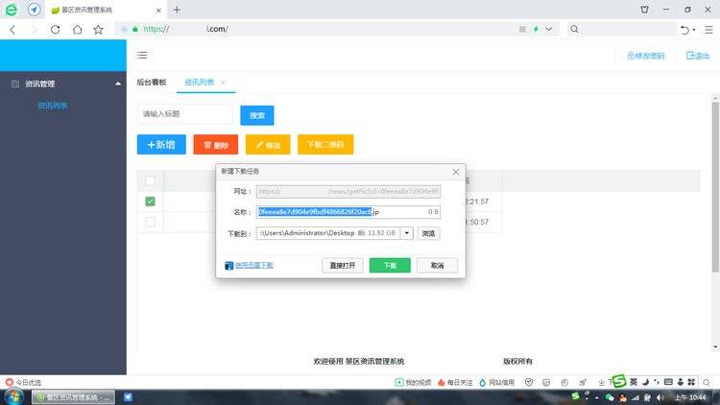Uncheck the checked first table row
Image resolution: width=720 pixels, height=405 pixels.
150,202
